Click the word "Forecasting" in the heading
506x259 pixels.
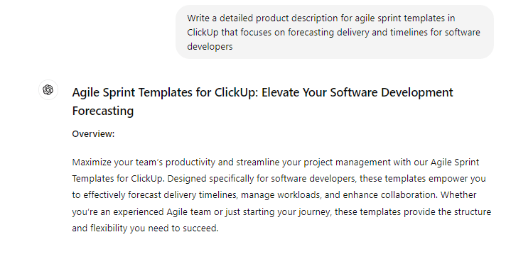point(103,111)
